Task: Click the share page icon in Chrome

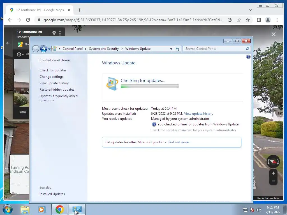Action: tap(239, 20)
